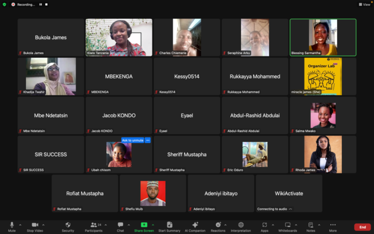Click the muted mic icon beside Eric Oduro label

224,170
